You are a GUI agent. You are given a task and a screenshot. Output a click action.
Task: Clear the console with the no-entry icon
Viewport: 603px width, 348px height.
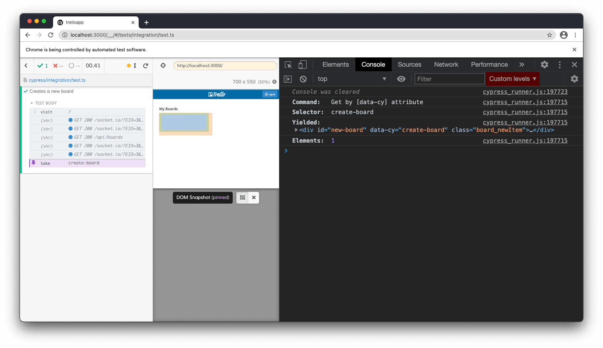pyautogui.click(x=303, y=79)
